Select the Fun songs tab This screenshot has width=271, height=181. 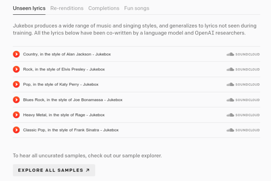pos(137,8)
